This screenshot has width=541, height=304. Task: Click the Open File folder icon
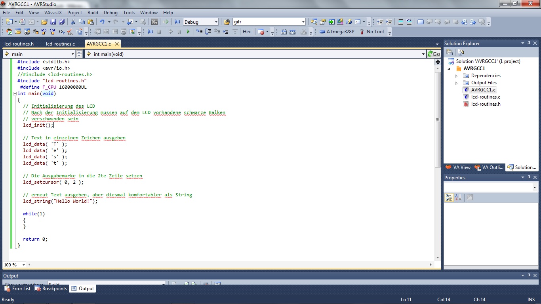click(x=45, y=22)
